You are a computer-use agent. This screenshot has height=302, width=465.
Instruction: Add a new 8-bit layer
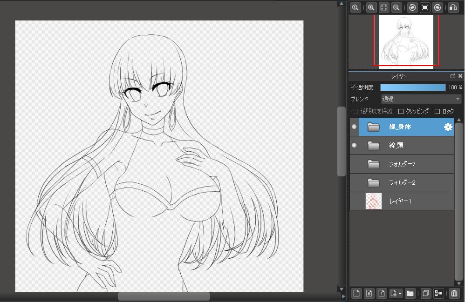tap(369, 293)
